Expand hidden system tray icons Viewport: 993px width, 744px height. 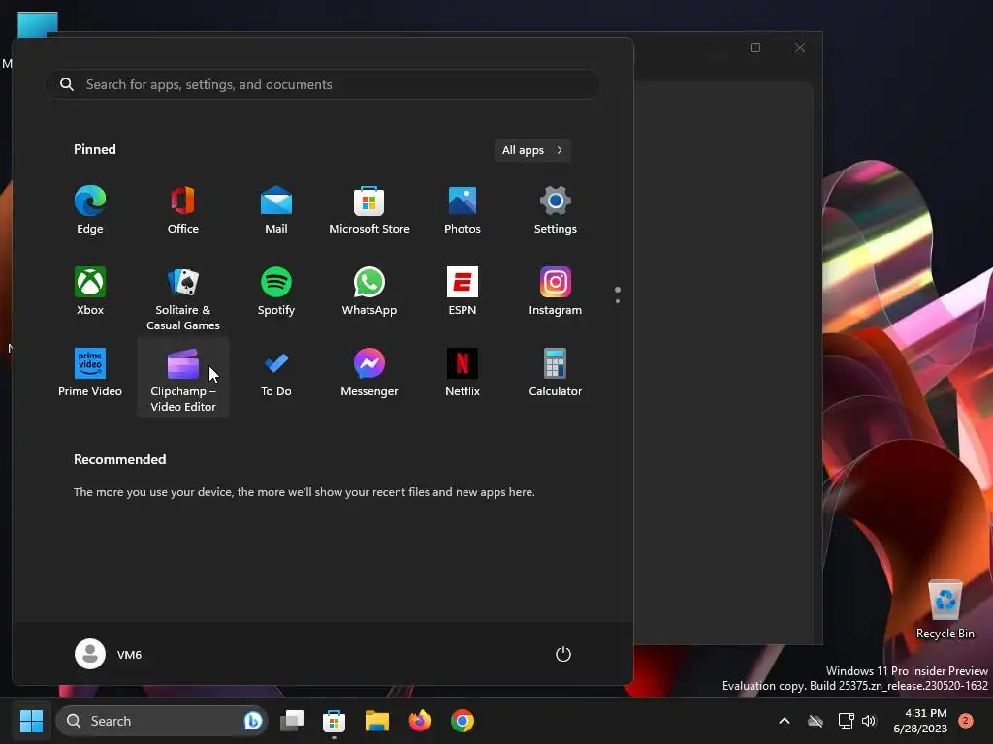click(784, 721)
